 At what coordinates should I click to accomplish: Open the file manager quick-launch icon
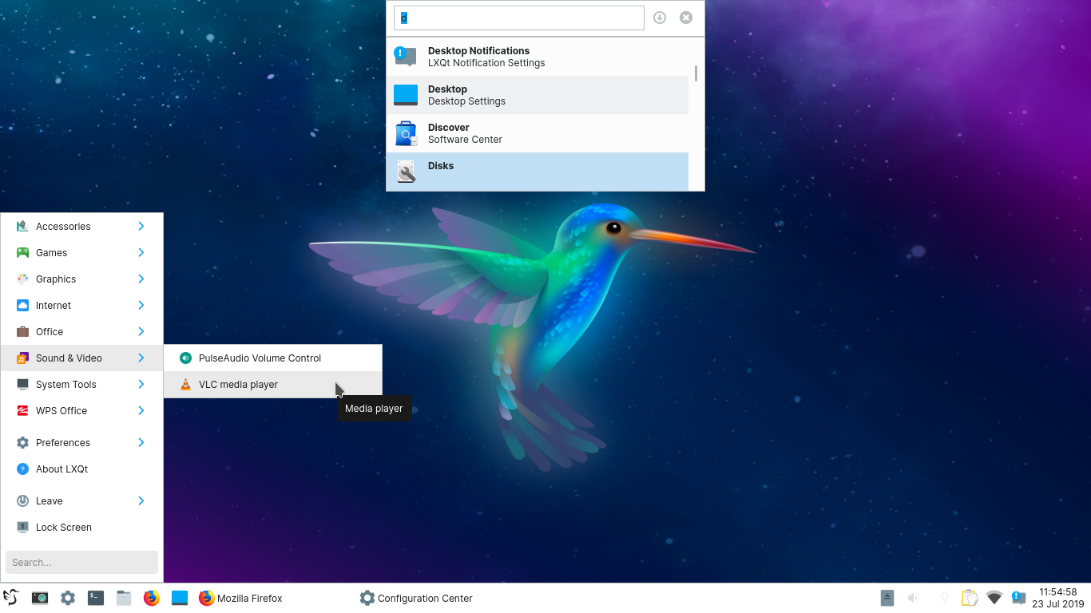coord(124,597)
